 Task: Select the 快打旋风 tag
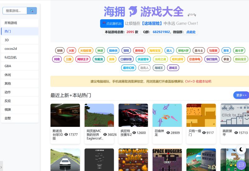(x=212, y=59)
